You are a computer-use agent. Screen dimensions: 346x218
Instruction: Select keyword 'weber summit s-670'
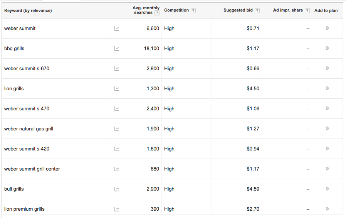coord(27,68)
